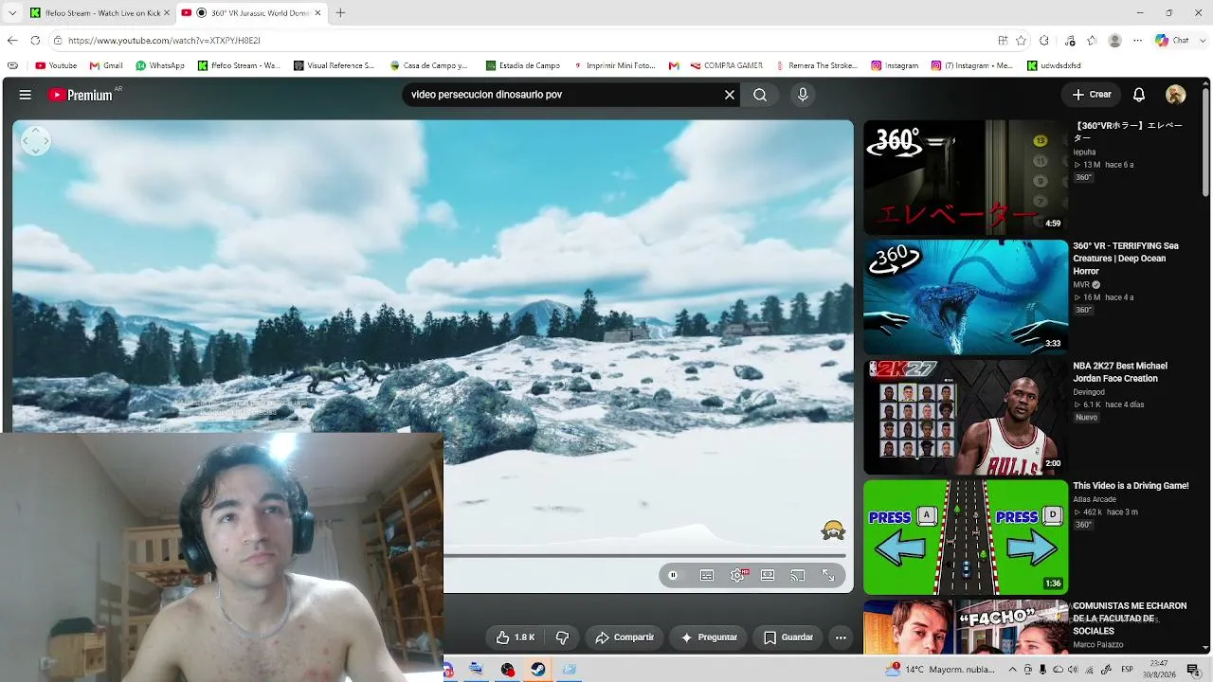Toggle theater mode on the player
1213x682 pixels.
click(768, 575)
